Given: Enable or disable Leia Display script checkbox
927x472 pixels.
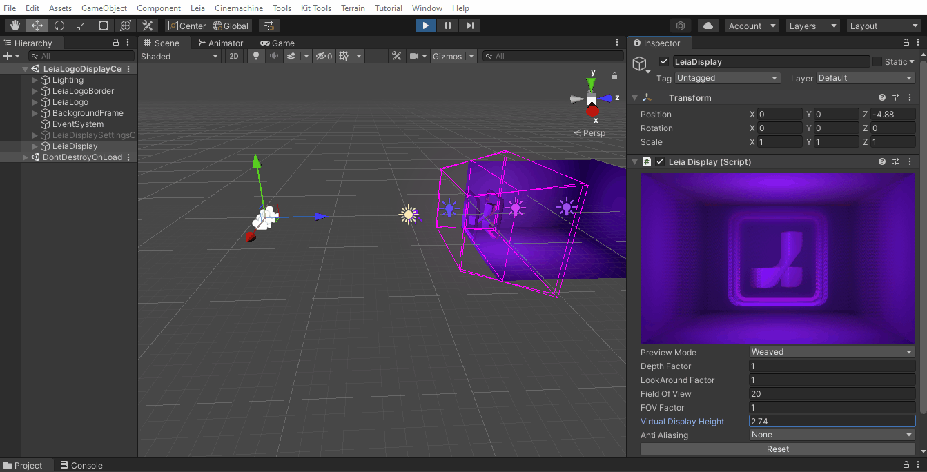Looking at the screenshot, I should pos(660,161).
